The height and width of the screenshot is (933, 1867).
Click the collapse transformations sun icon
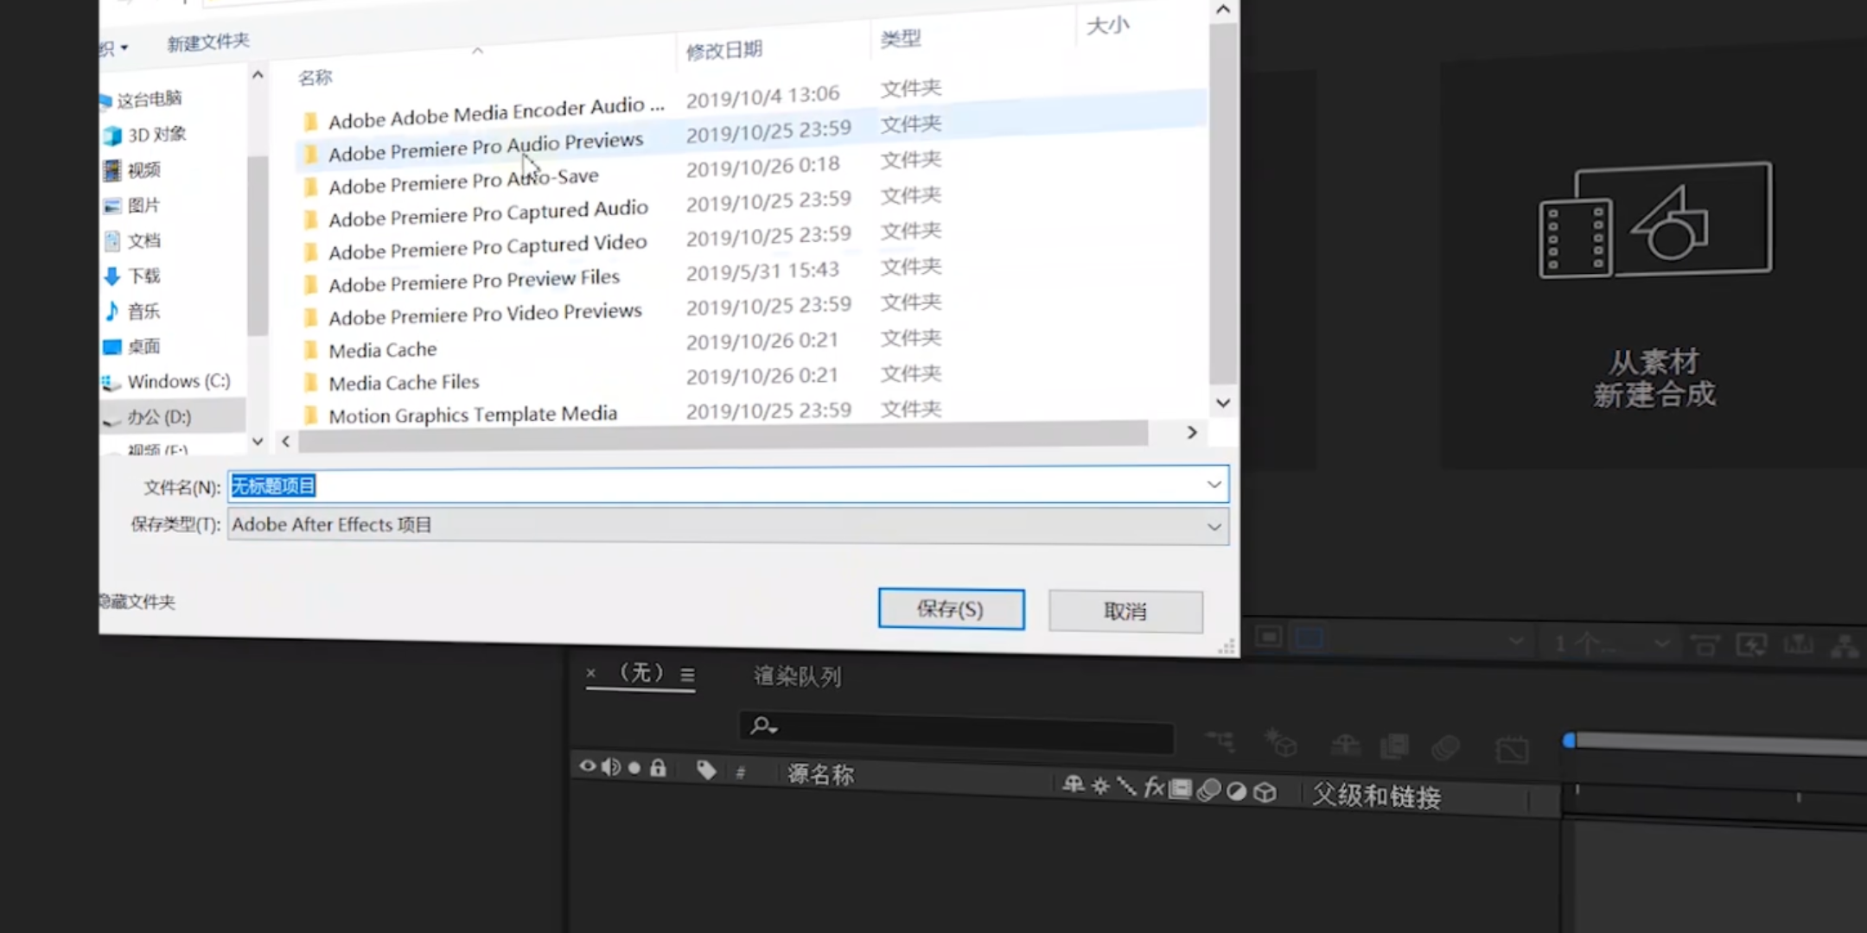pos(1100,786)
